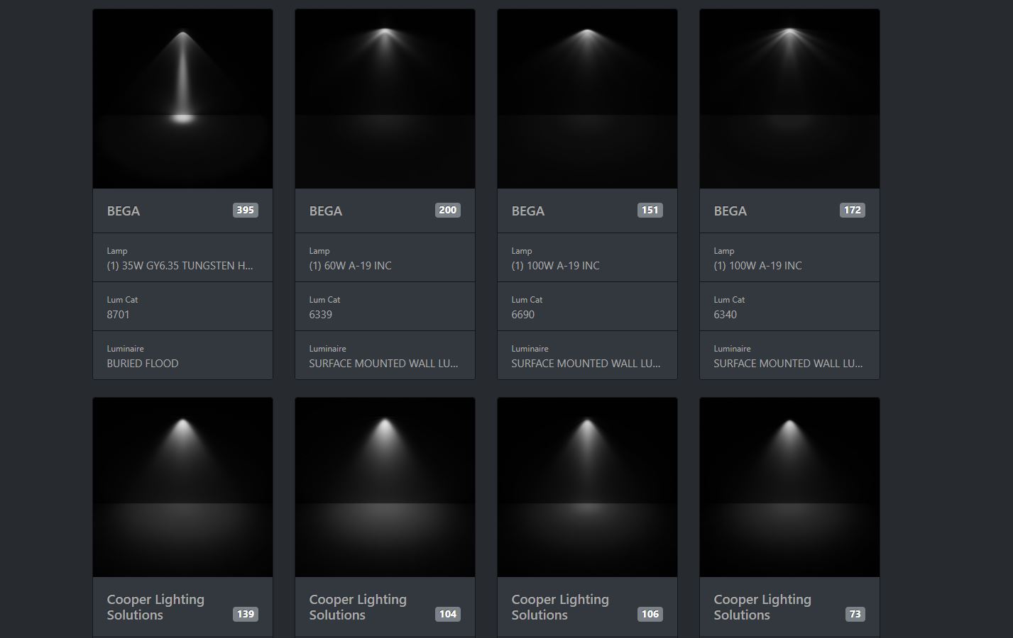Click the 200 count badge

tap(448, 210)
